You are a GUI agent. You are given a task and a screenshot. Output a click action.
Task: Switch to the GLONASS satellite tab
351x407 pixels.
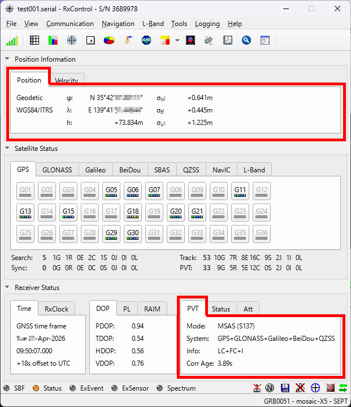tap(57, 170)
